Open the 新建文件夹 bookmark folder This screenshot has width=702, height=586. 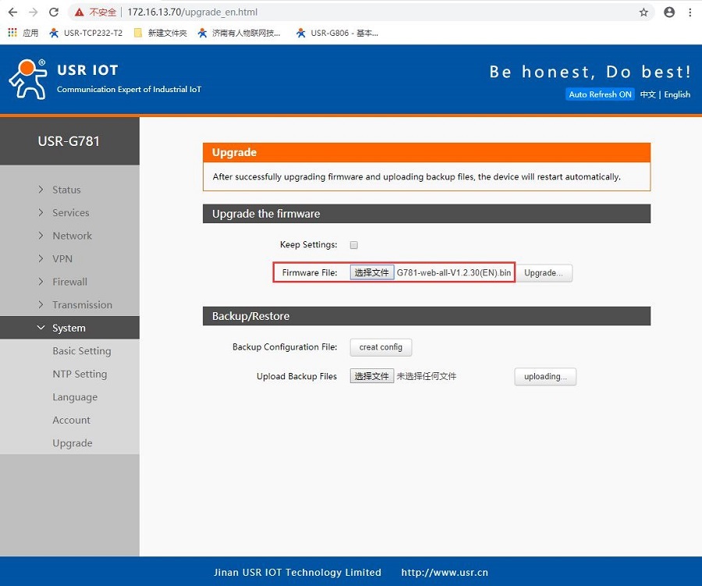[160, 33]
